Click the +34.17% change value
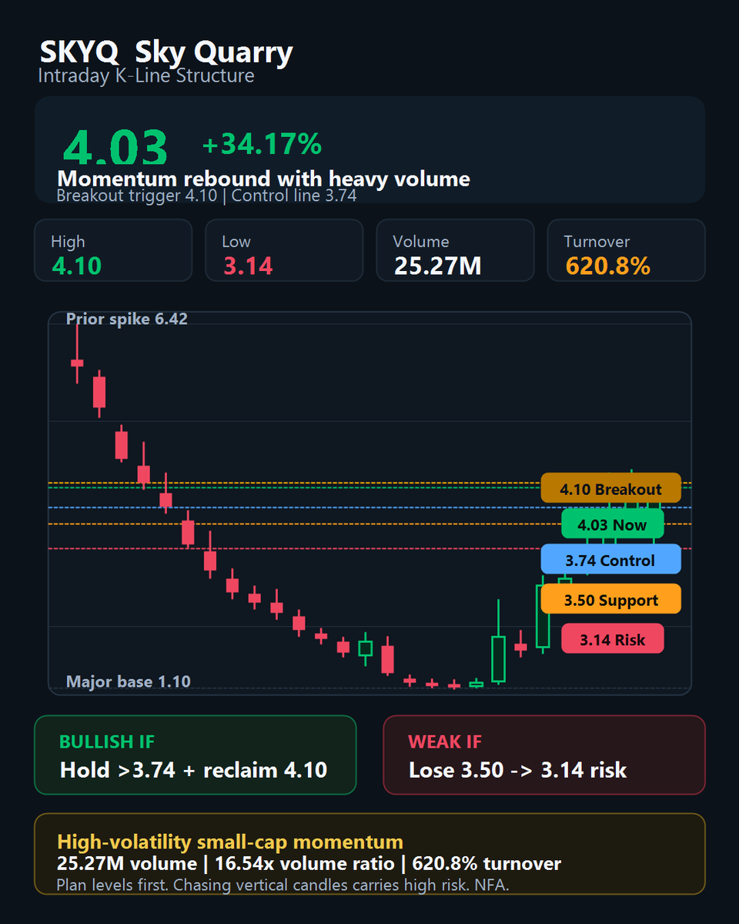 click(x=262, y=144)
